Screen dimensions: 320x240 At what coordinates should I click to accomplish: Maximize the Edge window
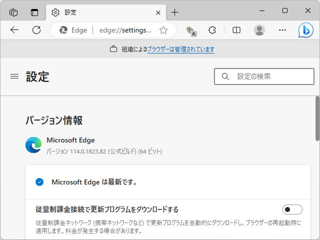[x=285, y=10]
